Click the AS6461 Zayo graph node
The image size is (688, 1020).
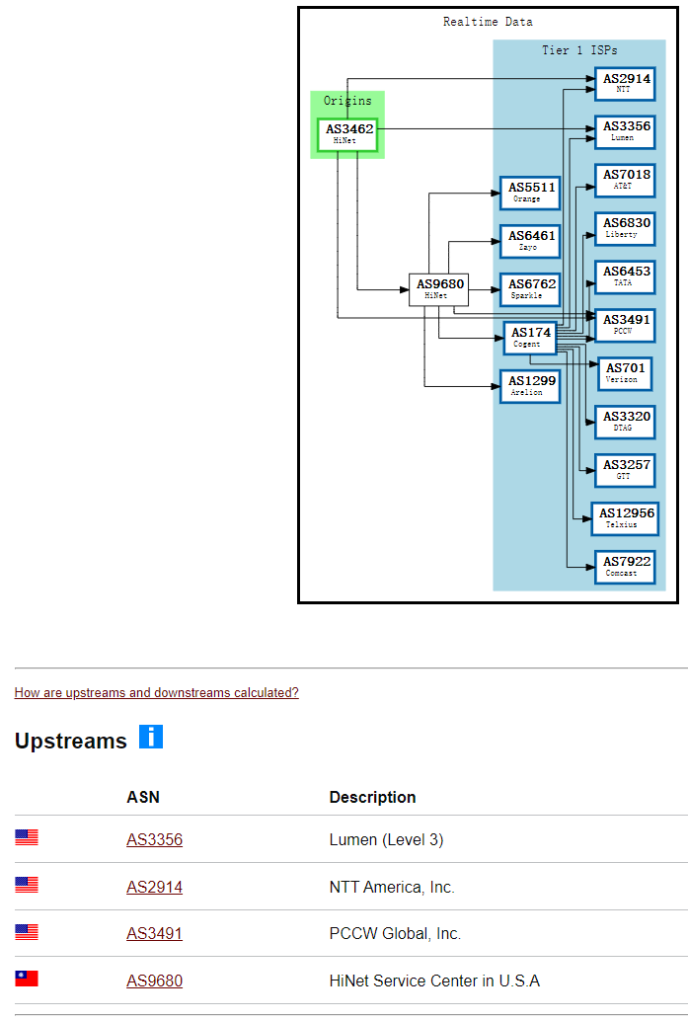pos(530,241)
